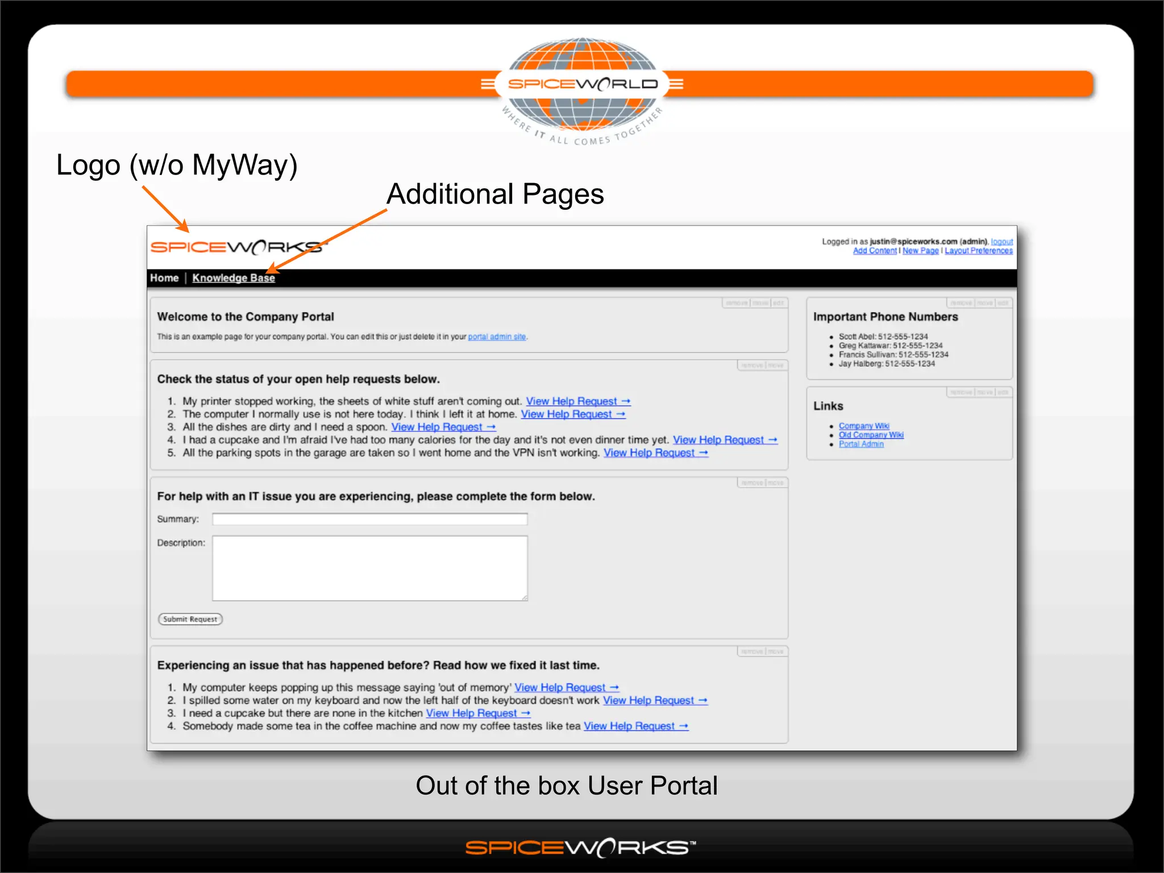Remove the open help requests status widget
The height and width of the screenshot is (873, 1164).
pyautogui.click(x=752, y=365)
